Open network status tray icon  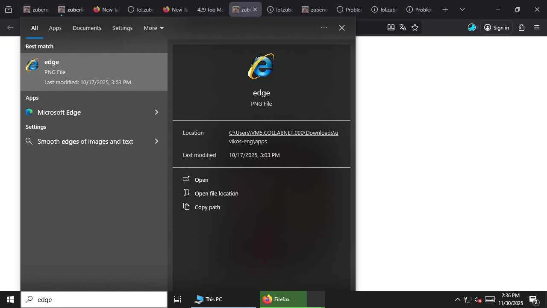pos(468,299)
